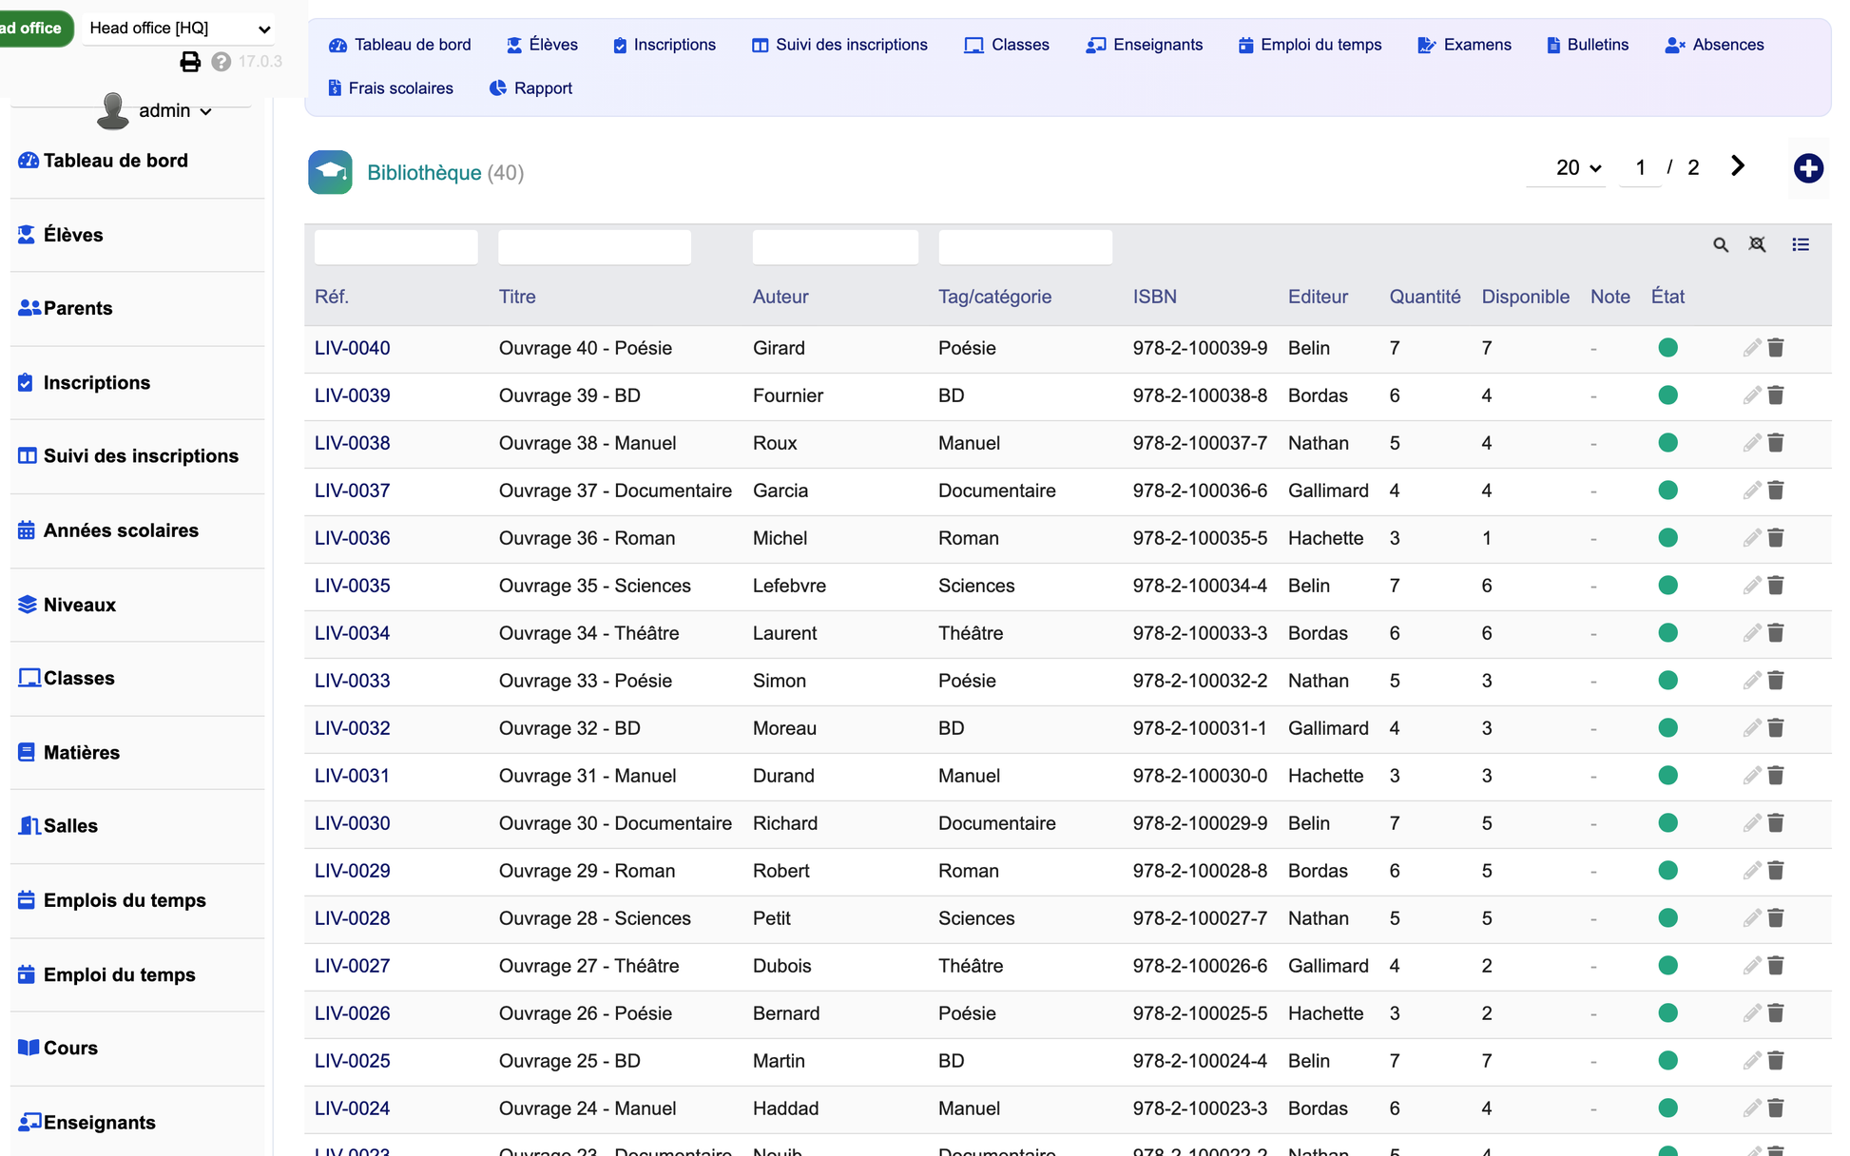The width and height of the screenshot is (1850, 1156).
Task: Open the Head office entity dropdown
Action: tap(180, 29)
